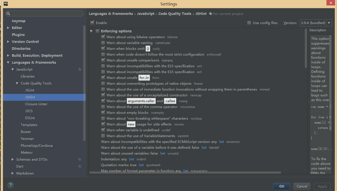Click the settings tree vertical scrollbar
The width and height of the screenshot is (337, 191).
point(84,83)
